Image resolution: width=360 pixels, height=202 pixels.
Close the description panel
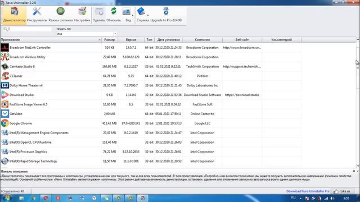358,171
